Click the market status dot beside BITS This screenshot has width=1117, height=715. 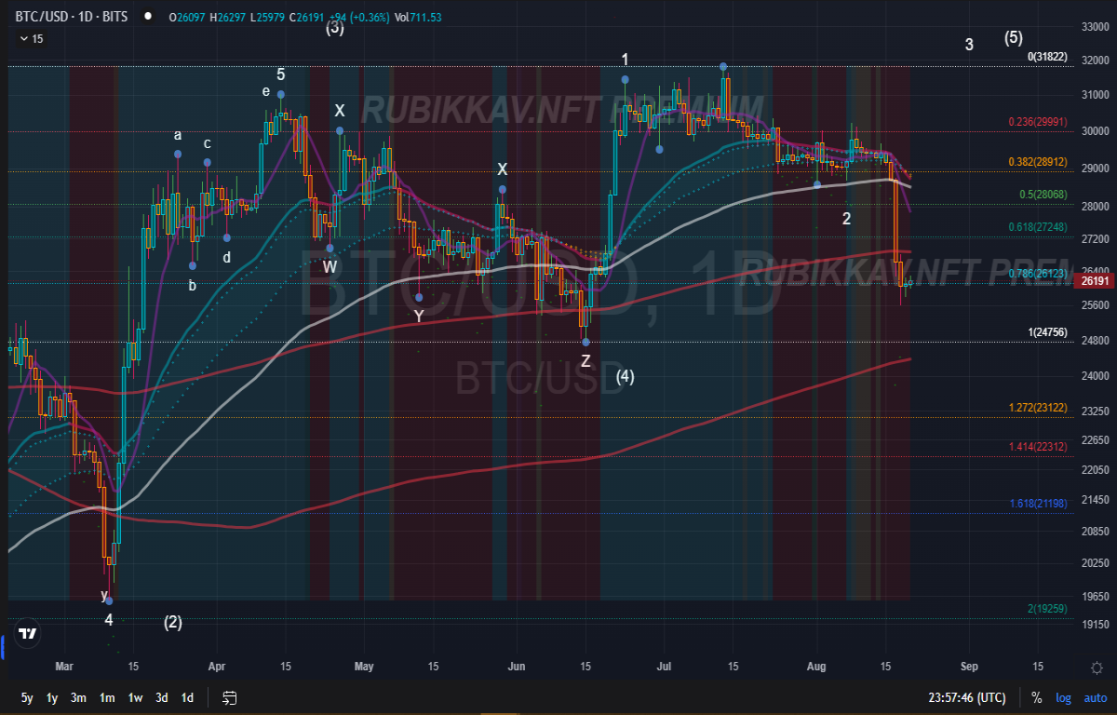pyautogui.click(x=147, y=17)
